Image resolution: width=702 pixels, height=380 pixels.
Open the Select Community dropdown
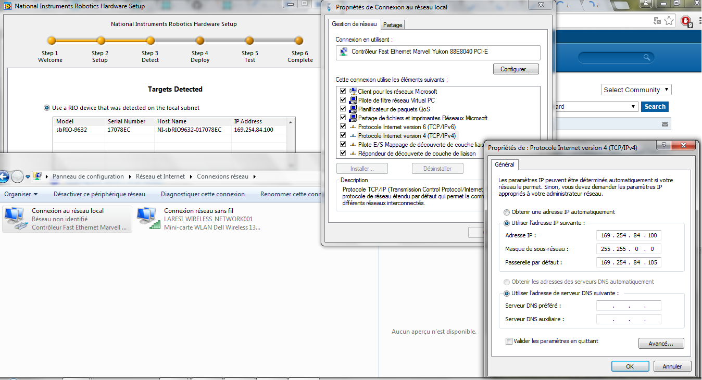pos(636,90)
